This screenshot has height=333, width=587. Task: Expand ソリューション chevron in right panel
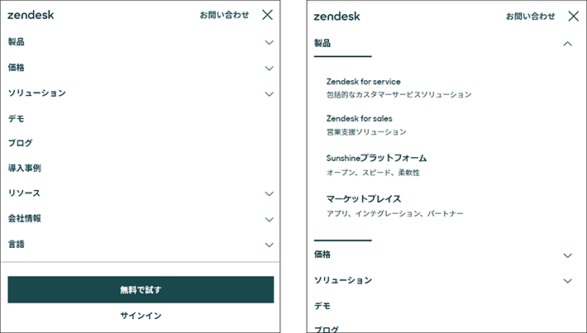coord(567,281)
